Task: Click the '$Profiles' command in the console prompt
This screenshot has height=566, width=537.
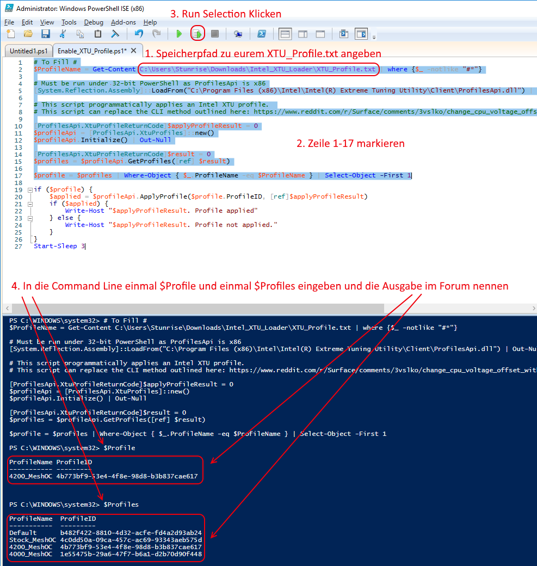Action: pyautogui.click(x=121, y=505)
